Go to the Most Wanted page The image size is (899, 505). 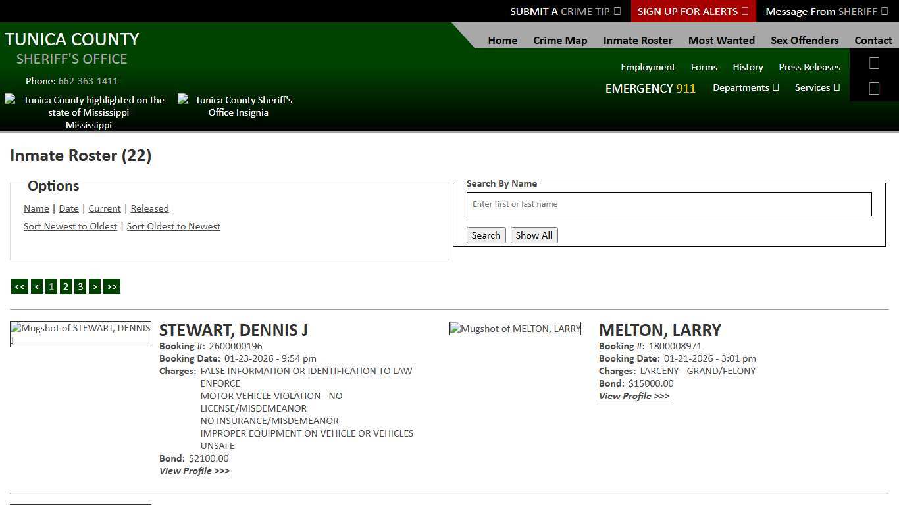click(x=721, y=40)
